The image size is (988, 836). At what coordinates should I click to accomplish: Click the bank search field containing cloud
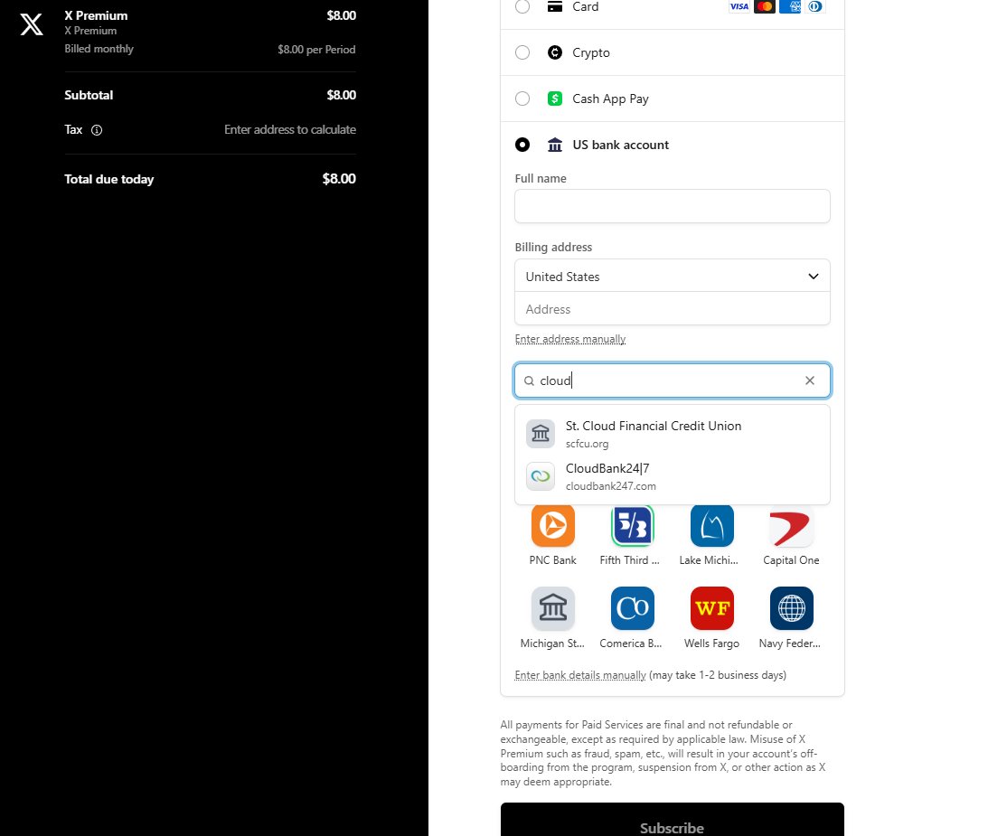tap(673, 380)
